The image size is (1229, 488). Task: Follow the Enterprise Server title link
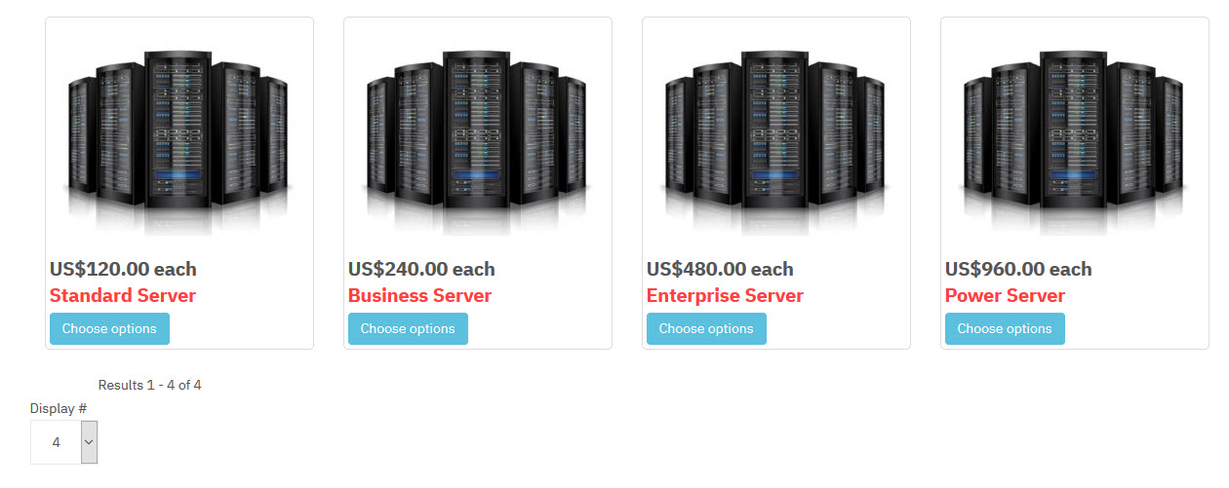(725, 295)
